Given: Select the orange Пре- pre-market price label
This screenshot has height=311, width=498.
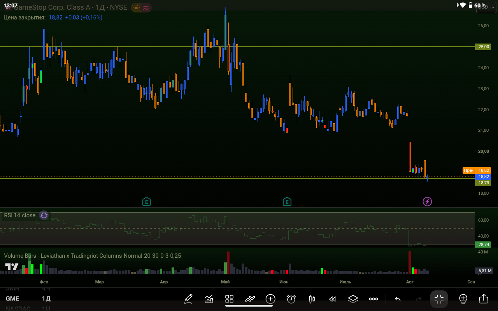Looking at the screenshot, I should (x=468, y=170).
